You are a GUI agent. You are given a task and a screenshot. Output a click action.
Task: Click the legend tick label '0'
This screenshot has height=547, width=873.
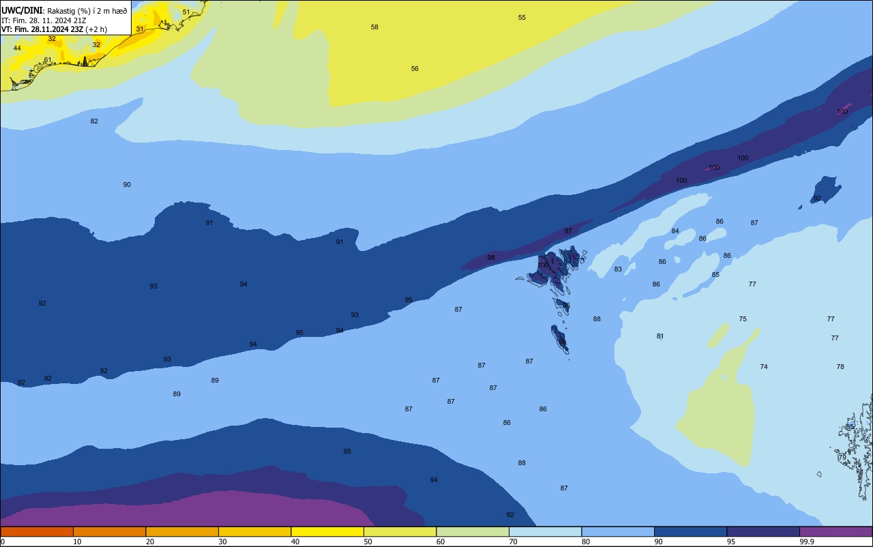[3, 542]
